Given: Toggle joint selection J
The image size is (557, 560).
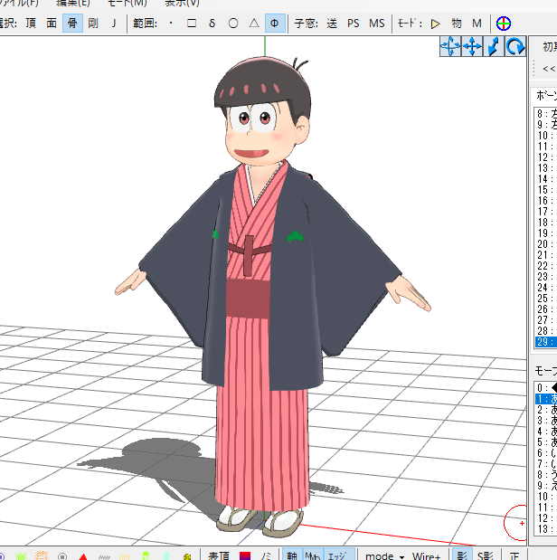Looking at the screenshot, I should pos(114,24).
